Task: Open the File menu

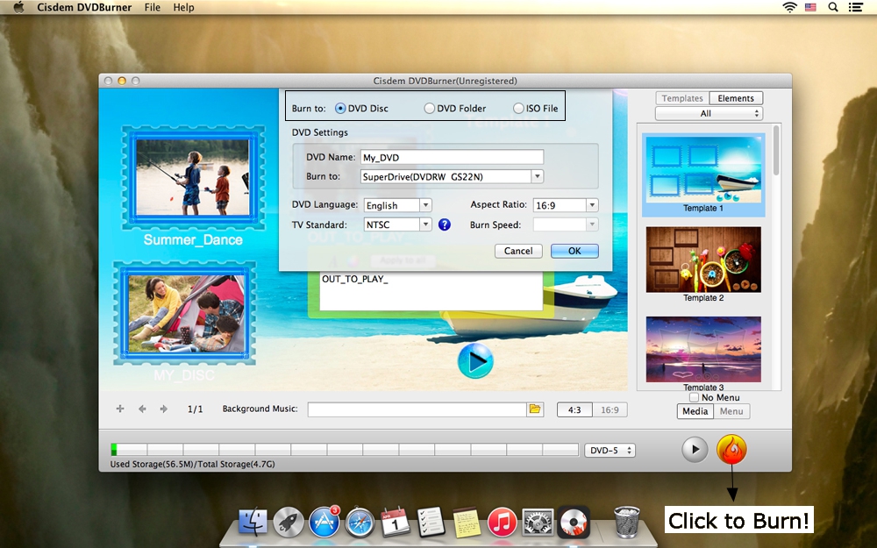Action: (152, 7)
